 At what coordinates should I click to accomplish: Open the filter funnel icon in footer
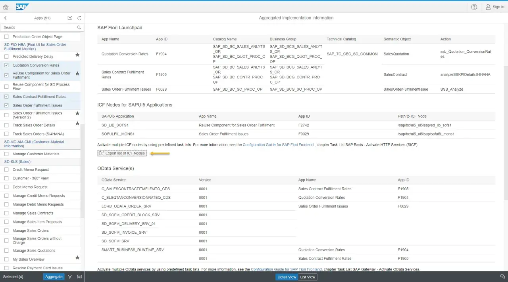click(70, 277)
